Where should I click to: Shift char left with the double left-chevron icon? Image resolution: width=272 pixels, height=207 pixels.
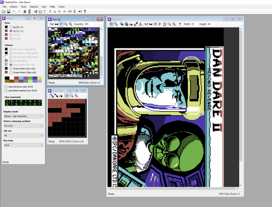60,12
